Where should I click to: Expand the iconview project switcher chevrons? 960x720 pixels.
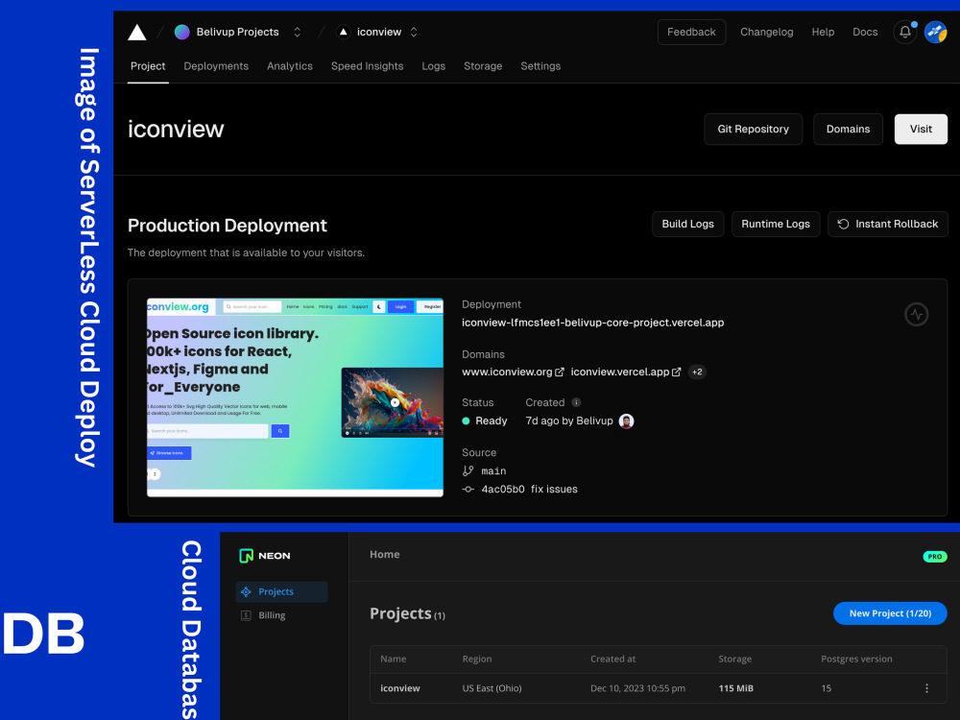point(414,32)
